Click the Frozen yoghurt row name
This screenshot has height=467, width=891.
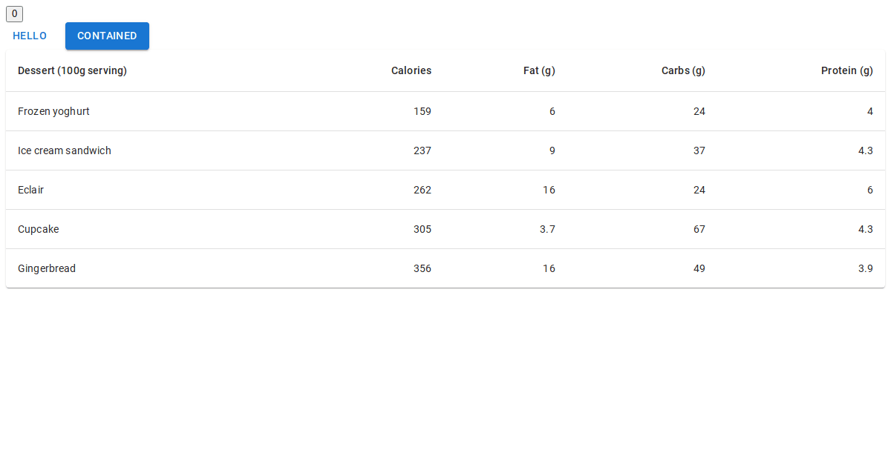click(53, 111)
